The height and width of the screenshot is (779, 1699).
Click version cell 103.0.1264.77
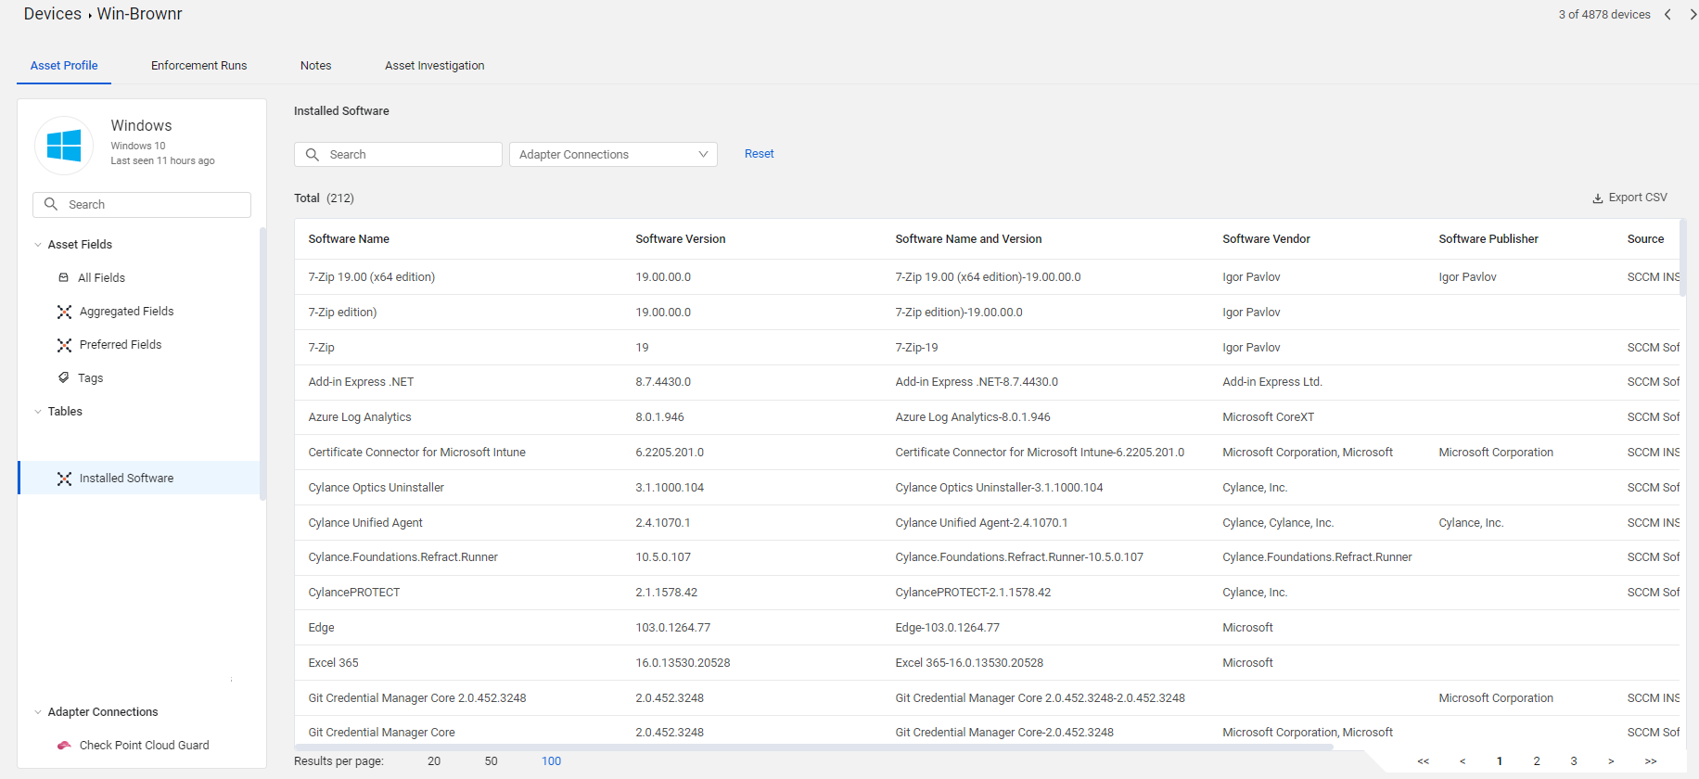coord(673,628)
